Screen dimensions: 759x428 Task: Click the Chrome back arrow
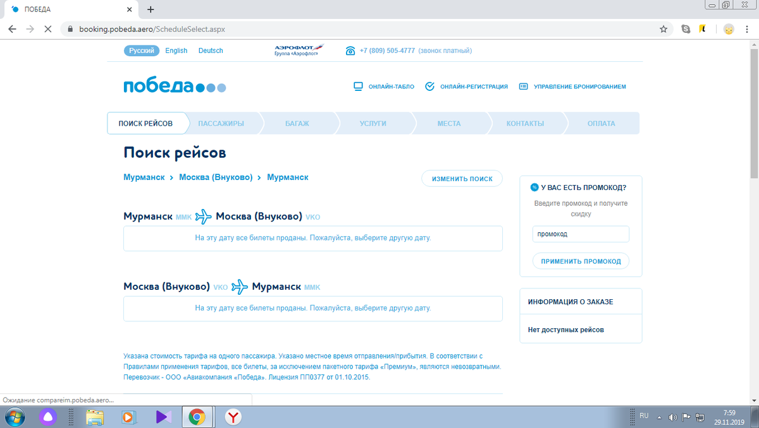click(12, 29)
